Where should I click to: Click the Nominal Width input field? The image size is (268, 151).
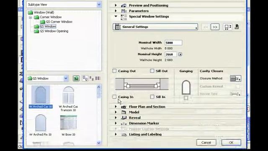pos(173,43)
